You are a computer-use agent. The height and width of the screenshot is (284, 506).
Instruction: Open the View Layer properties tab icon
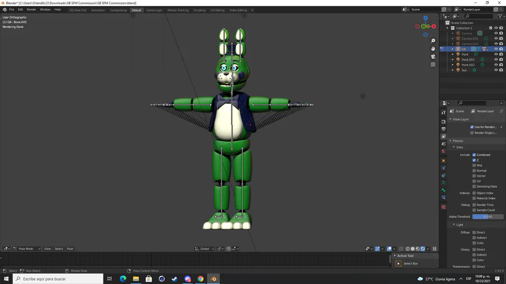tap(444, 136)
